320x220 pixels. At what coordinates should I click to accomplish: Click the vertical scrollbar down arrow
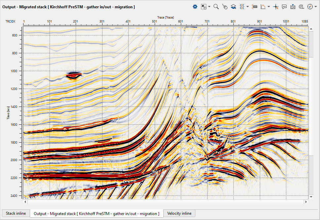click(311, 196)
